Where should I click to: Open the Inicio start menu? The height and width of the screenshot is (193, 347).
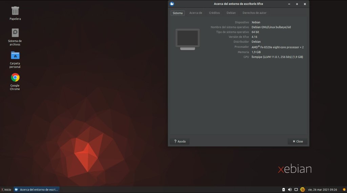6,190
